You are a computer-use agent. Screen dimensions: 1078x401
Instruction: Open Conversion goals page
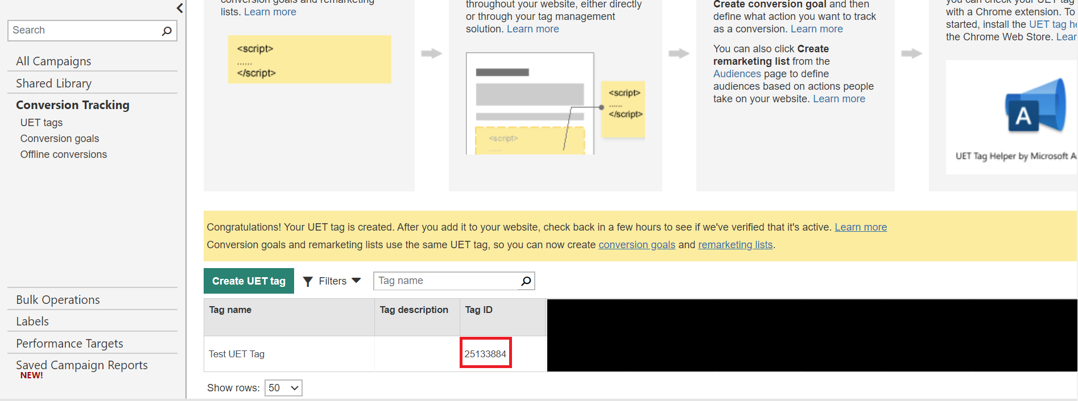(60, 139)
